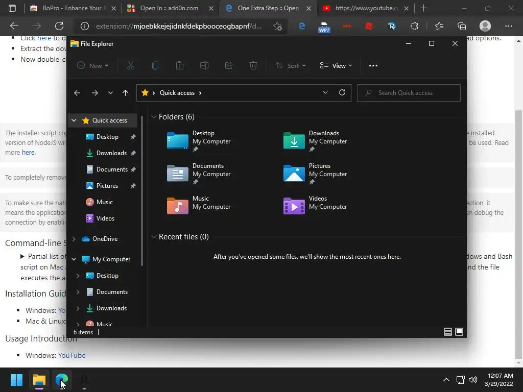Open a new browser tab
Screen dimensions: 523x392
tap(423, 8)
